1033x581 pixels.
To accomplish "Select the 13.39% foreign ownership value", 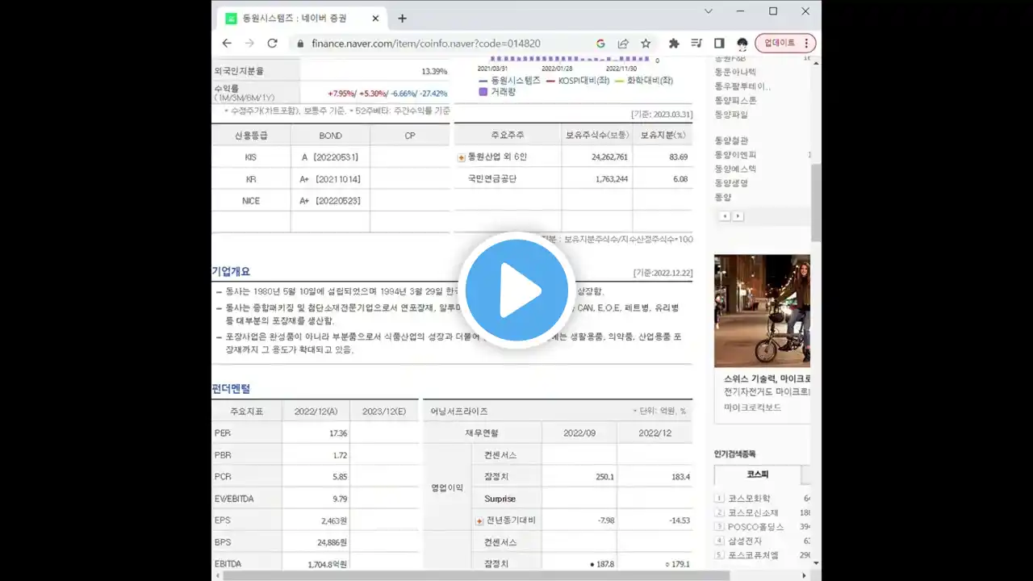I will tap(434, 71).
